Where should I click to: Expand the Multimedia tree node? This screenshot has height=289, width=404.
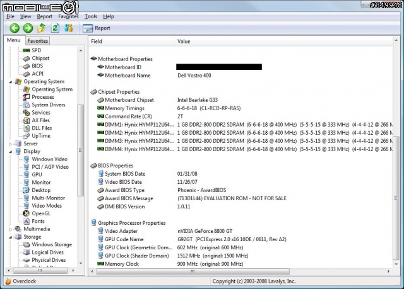point(11,229)
